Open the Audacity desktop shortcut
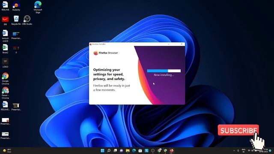Screen dimensions: 274x154 pos(16,6)
